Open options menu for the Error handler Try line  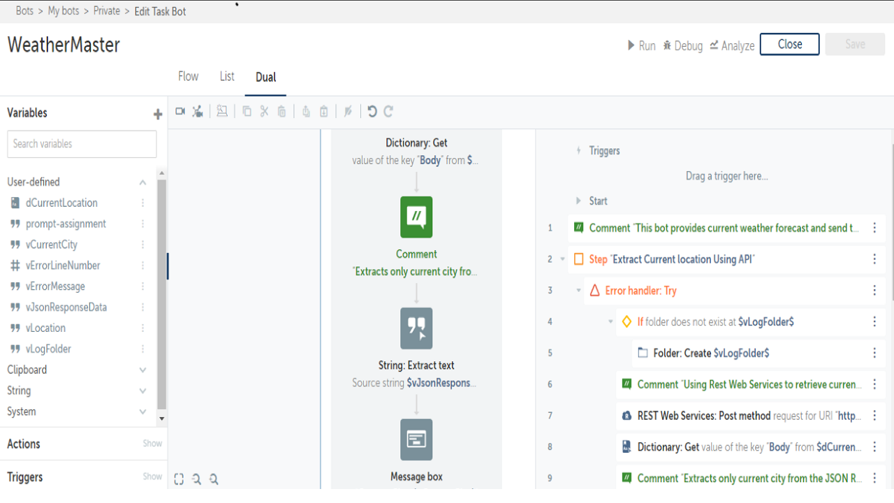click(874, 291)
